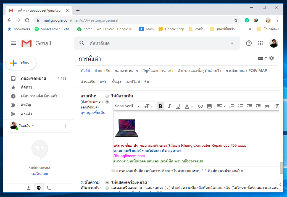Screen dimensions: 287x197
Task: Open the ดูข้อมูลเพิ่มเติม link
Action: 93,113
